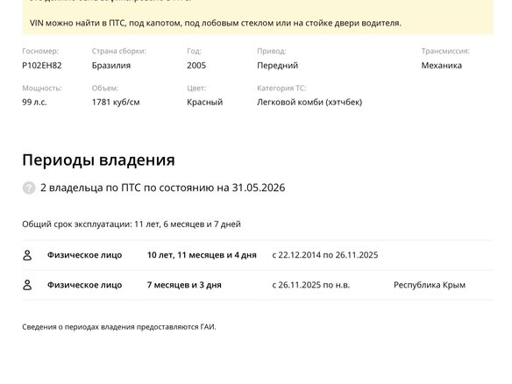The image size is (512, 384).
Task: Click the note about ГАИ ownership data
Action: [119, 327]
